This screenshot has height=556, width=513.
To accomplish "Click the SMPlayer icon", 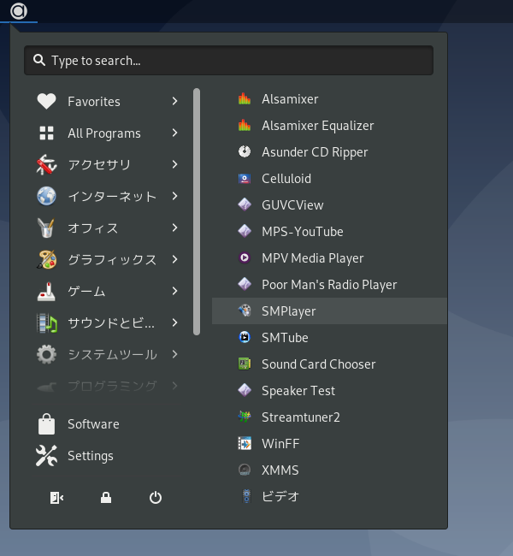I will click(x=245, y=311).
